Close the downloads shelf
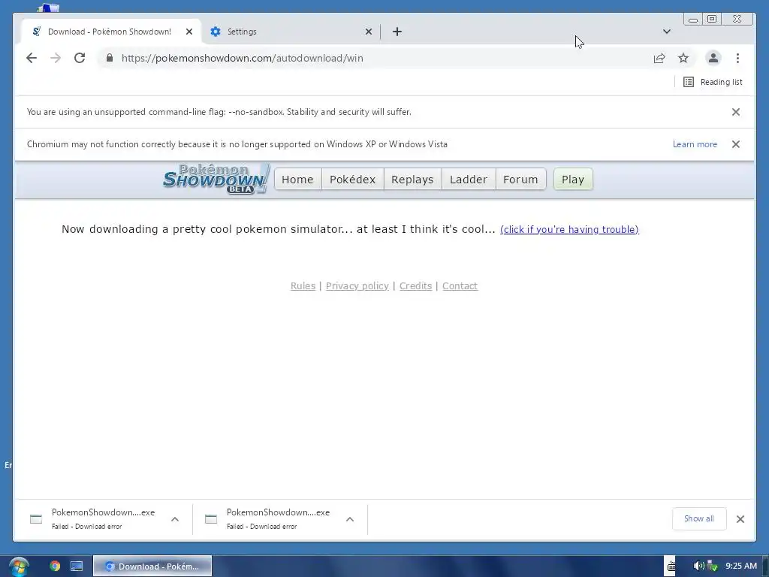The height and width of the screenshot is (577, 769). click(740, 519)
